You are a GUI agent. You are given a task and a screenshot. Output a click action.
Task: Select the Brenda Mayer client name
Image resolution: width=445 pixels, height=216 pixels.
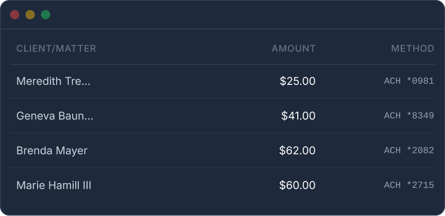click(52, 151)
